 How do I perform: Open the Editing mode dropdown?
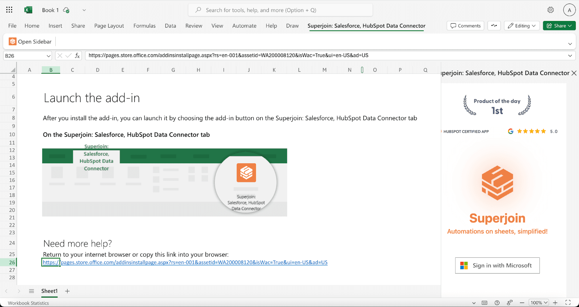click(522, 26)
